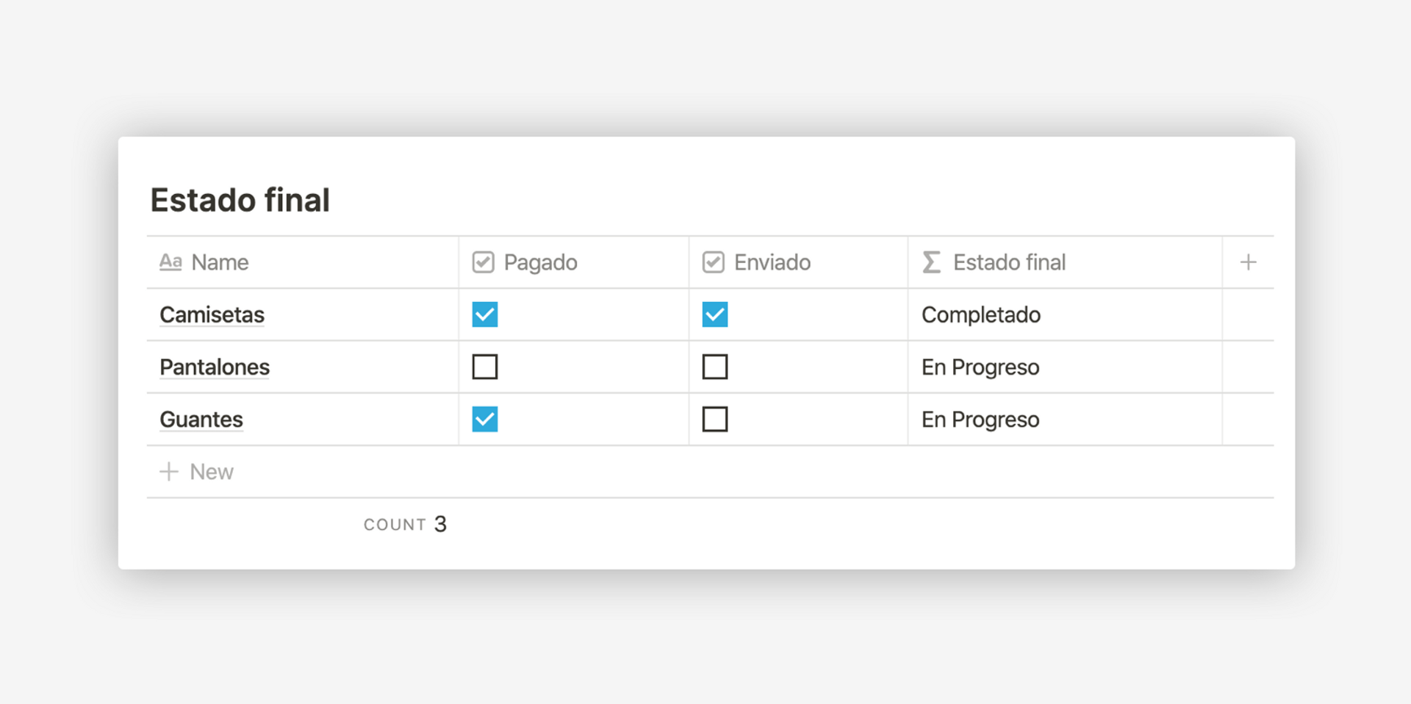The image size is (1411, 704).
Task: Open the Enviado column header menu
Action: 772,262
